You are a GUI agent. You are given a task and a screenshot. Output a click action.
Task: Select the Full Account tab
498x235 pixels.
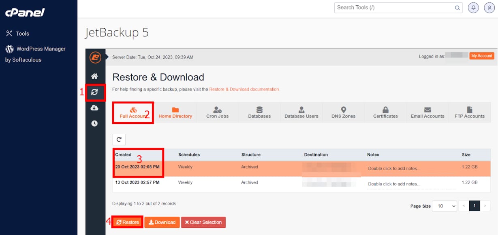[x=133, y=113]
